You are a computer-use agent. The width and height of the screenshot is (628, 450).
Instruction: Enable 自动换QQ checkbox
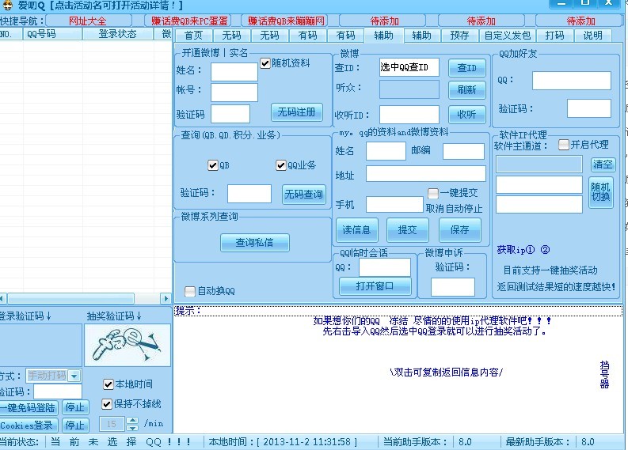tap(190, 291)
